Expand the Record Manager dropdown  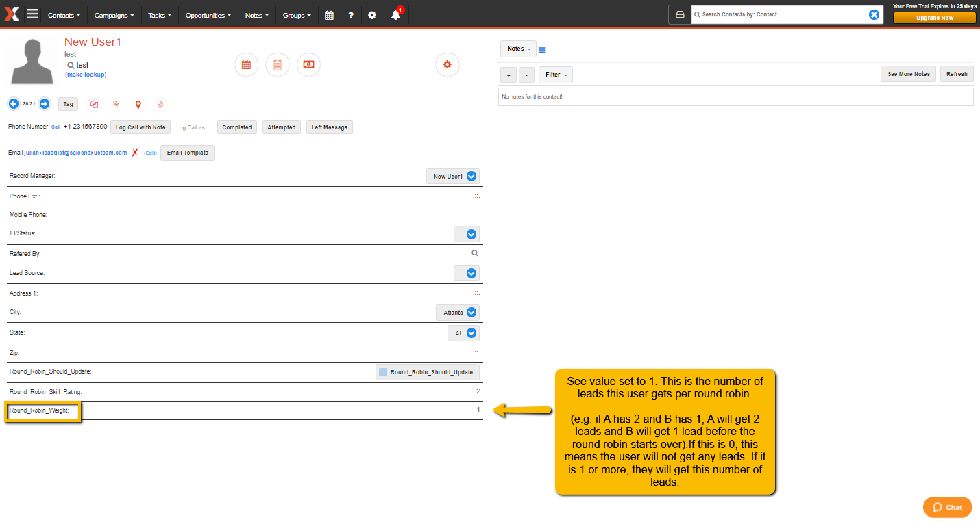coord(471,177)
